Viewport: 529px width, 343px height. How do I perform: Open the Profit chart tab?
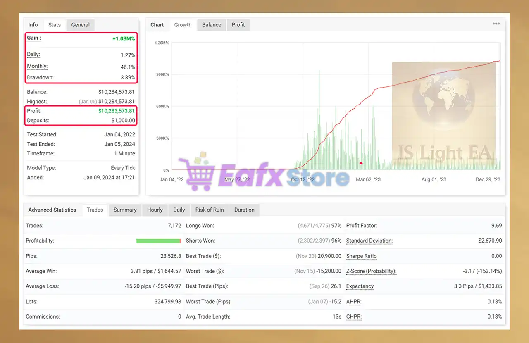tap(238, 25)
